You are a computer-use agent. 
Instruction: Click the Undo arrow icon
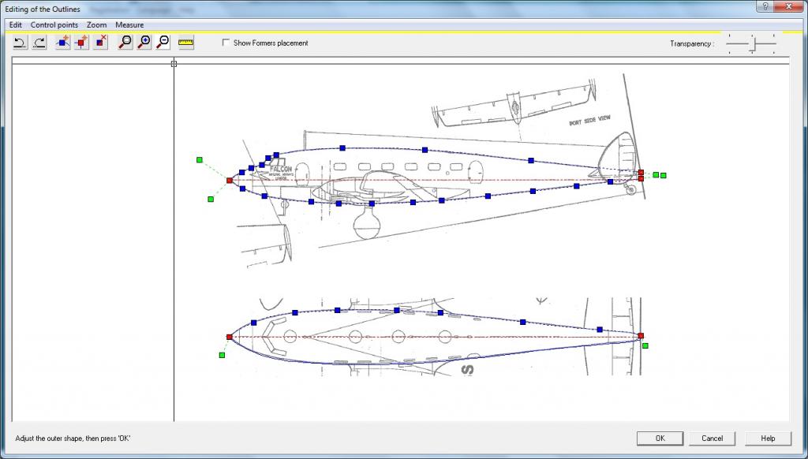pyautogui.click(x=21, y=43)
